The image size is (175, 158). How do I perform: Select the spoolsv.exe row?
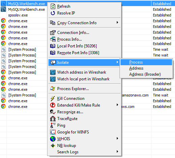click(18, 15)
